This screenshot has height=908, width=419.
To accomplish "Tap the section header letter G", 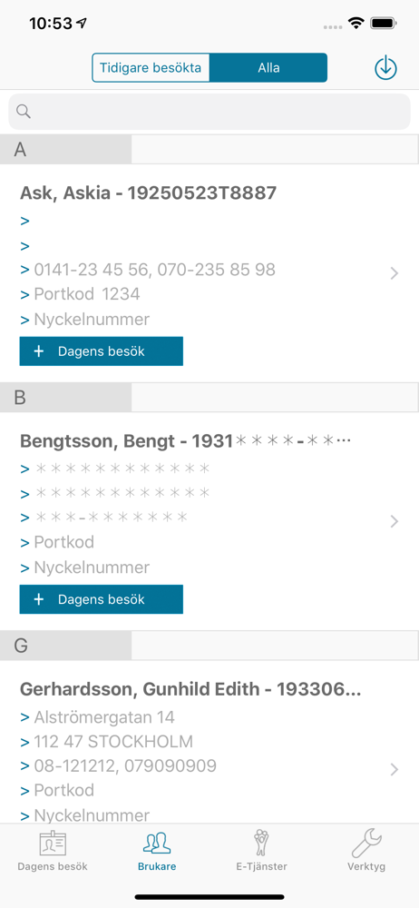I will point(21,646).
